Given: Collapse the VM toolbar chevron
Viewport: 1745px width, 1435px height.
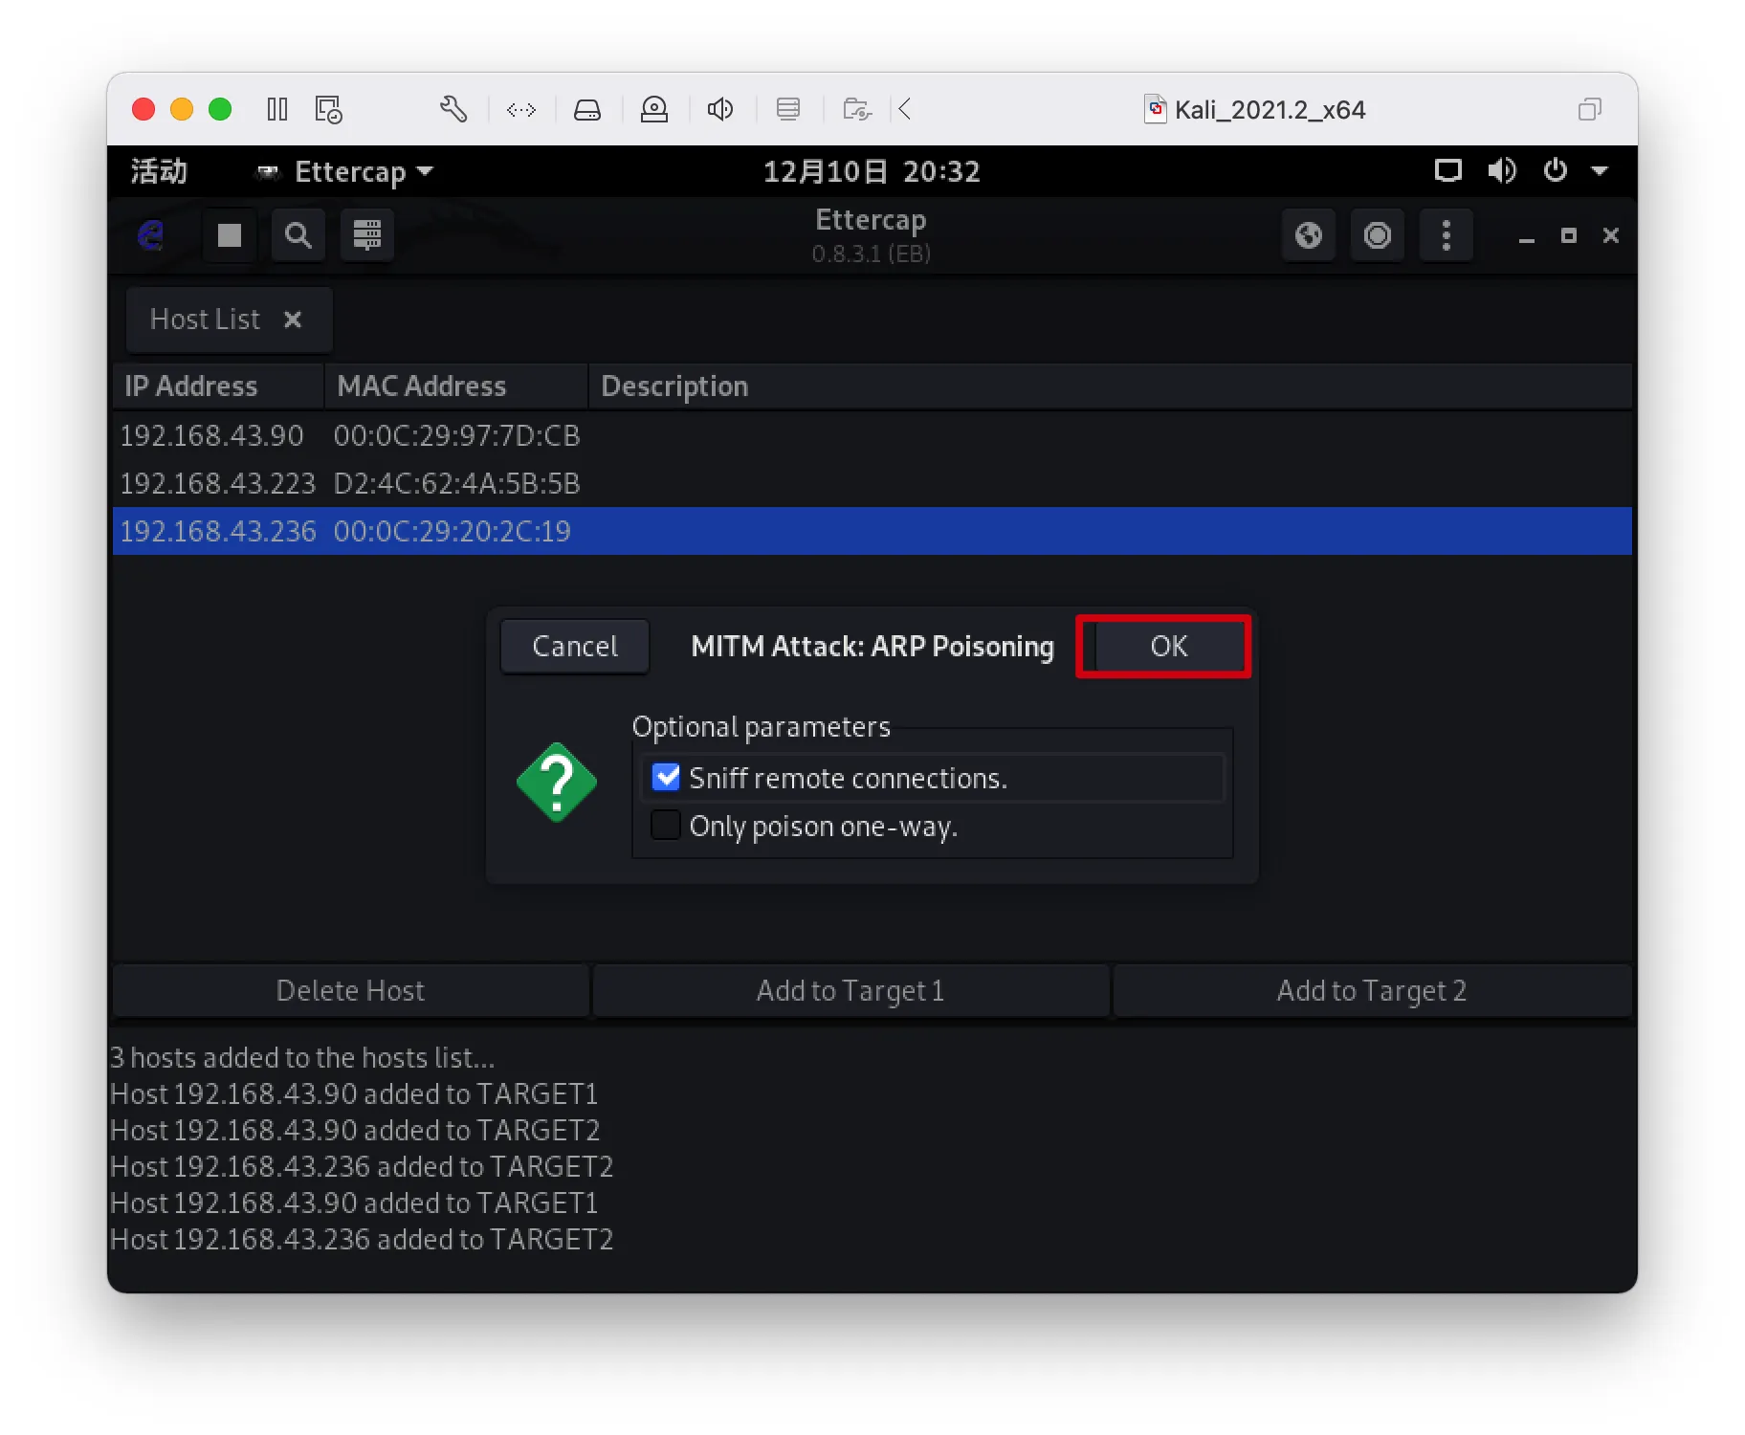Looking at the screenshot, I should 905,109.
